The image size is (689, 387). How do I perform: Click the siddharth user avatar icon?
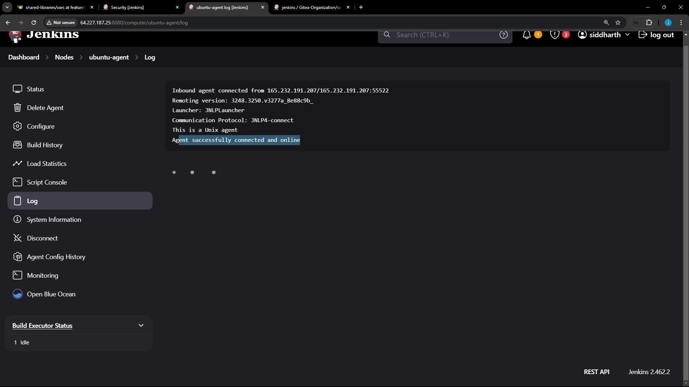click(x=582, y=35)
